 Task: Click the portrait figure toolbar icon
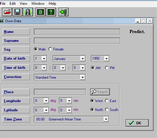(28, 12)
